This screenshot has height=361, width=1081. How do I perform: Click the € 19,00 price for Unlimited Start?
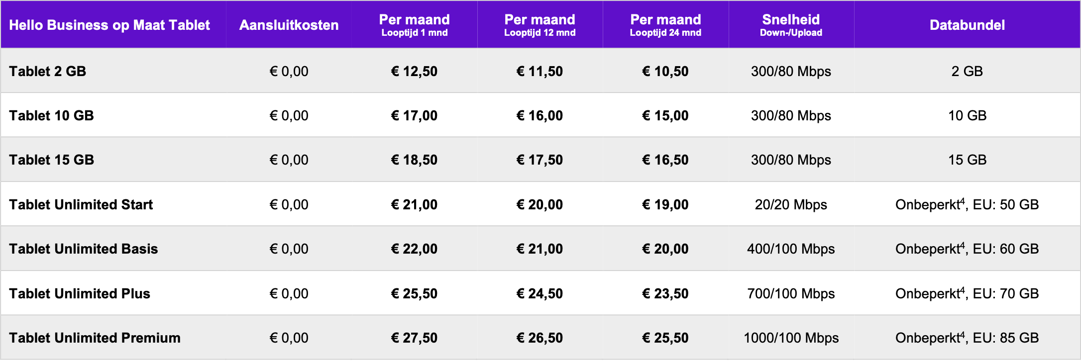pos(665,204)
